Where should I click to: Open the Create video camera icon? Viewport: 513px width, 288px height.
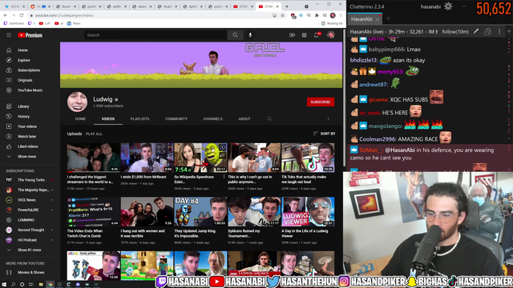[x=292, y=35]
